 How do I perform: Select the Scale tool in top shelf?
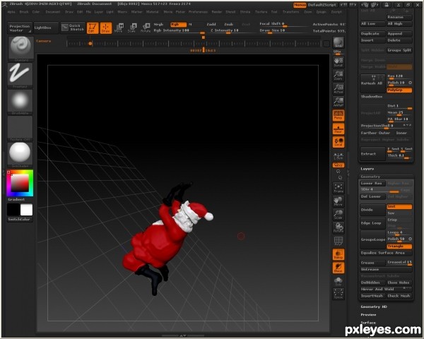click(132, 28)
